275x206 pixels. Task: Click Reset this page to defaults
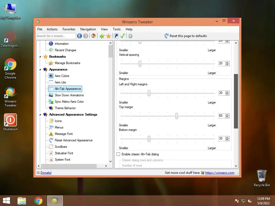point(186,36)
